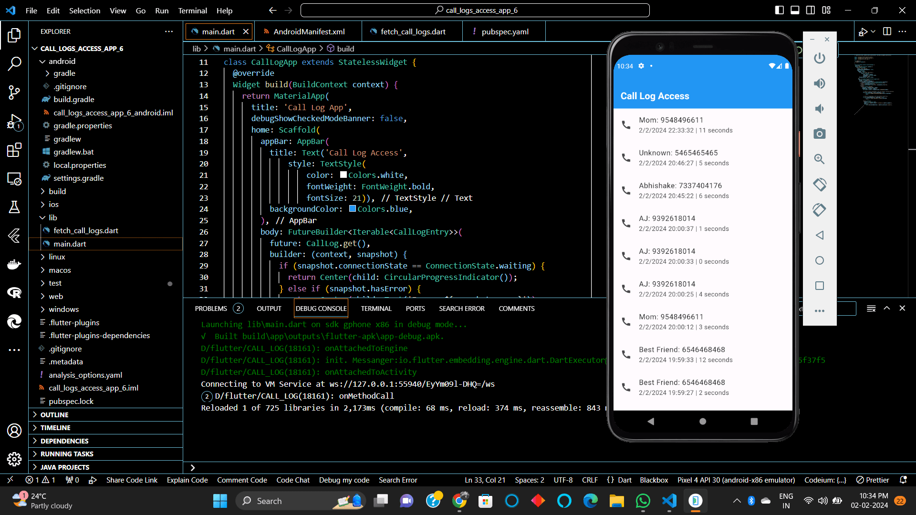
Task: Switch to the AndroidManifest.xml tab
Action: point(308,31)
